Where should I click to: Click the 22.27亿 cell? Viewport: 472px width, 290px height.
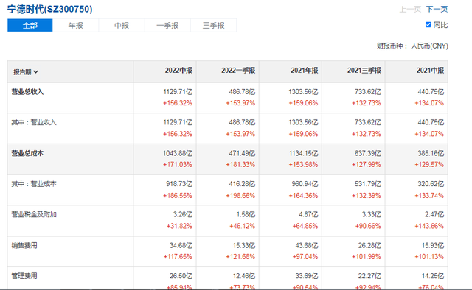click(369, 276)
